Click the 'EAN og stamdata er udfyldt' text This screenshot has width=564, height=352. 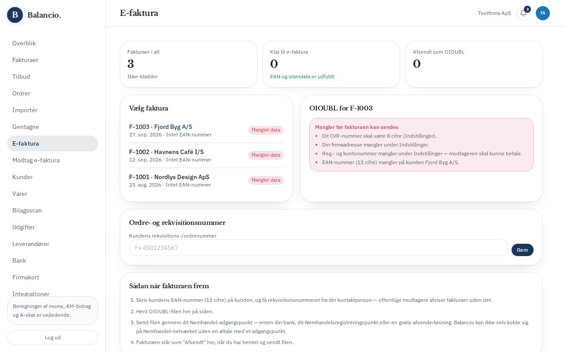pyautogui.click(x=302, y=77)
